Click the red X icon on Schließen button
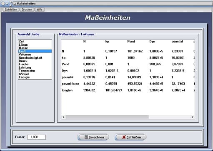This screenshot has height=151, width=213. (124, 137)
